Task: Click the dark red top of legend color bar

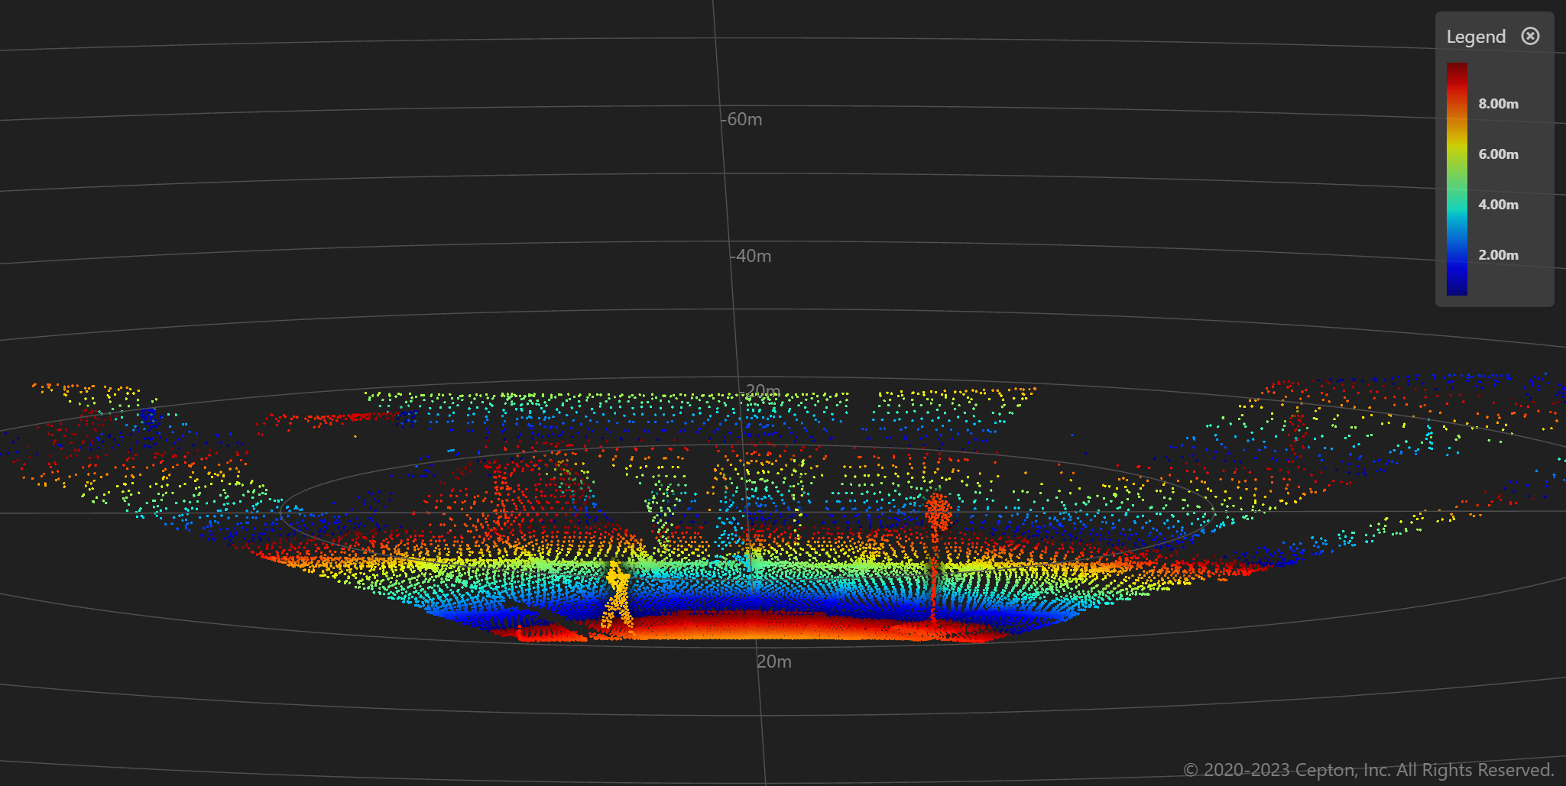Action: point(1457,70)
